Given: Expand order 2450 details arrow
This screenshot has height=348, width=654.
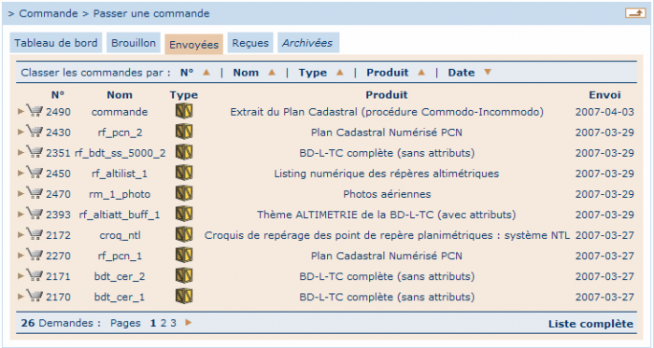Looking at the screenshot, I should coord(21,174).
